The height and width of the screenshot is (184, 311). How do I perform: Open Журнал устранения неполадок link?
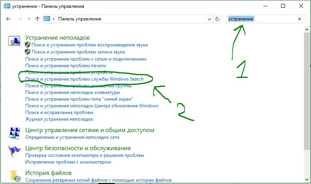(x=59, y=119)
